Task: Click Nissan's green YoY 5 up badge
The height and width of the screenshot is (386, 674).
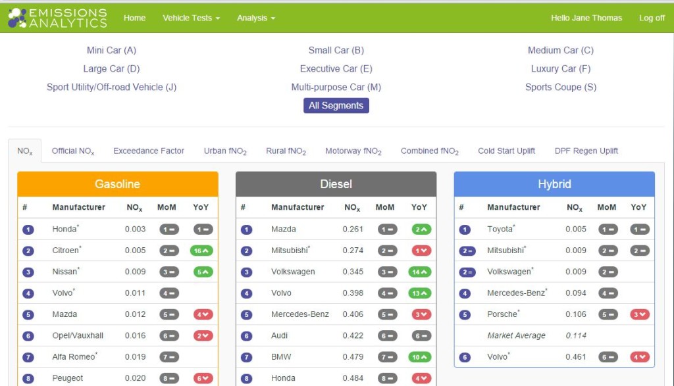Action: [203, 272]
